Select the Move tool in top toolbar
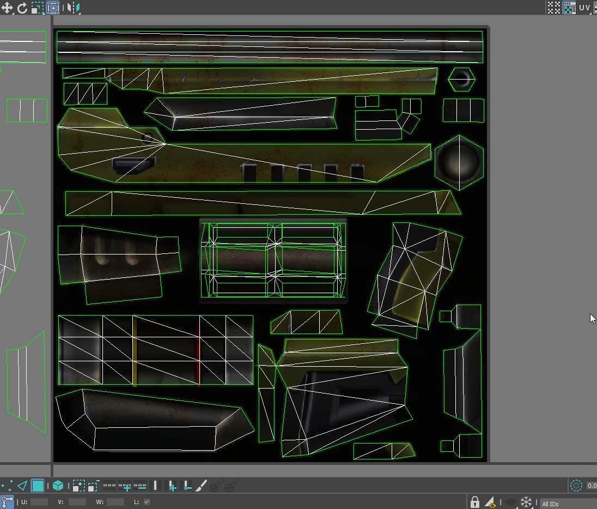Screen dimensions: 597x509 7,8
